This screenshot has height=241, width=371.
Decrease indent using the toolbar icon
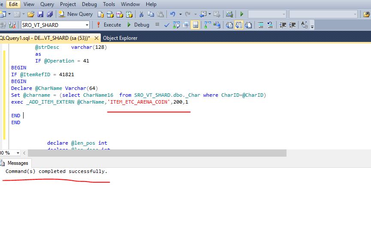click(x=283, y=25)
